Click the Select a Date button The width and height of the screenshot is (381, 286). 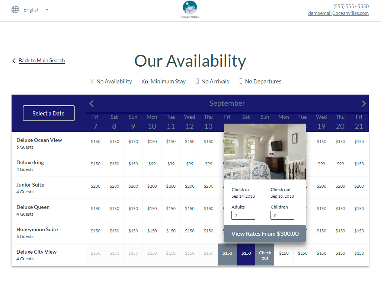(49, 113)
